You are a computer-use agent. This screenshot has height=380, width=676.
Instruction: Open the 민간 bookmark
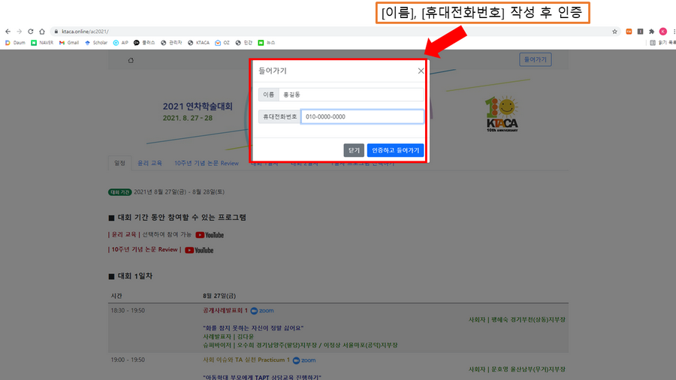pyautogui.click(x=244, y=43)
